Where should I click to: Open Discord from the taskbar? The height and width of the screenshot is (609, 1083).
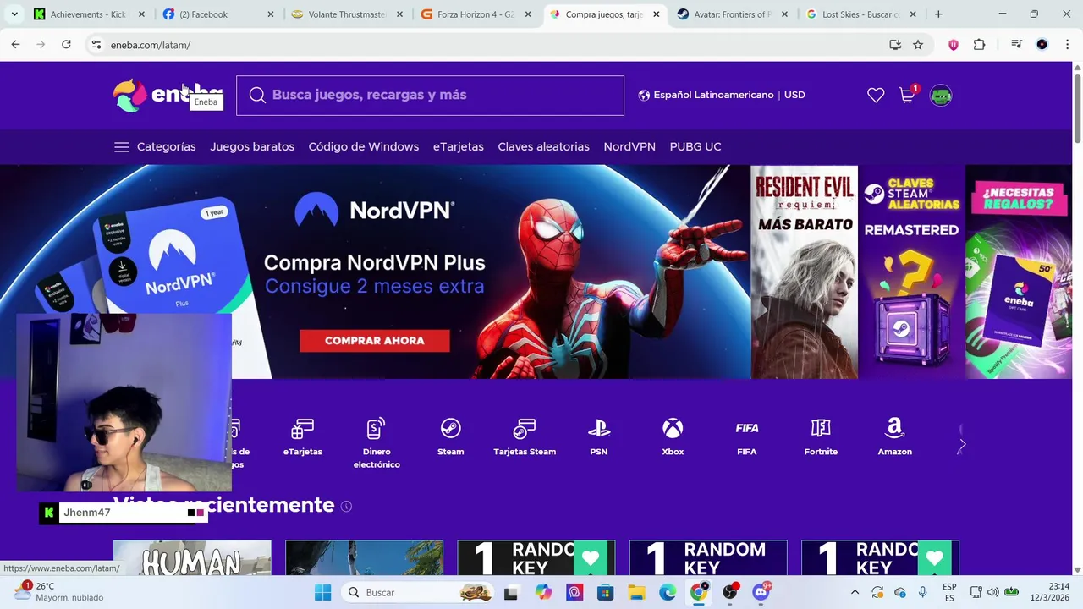tap(761, 592)
